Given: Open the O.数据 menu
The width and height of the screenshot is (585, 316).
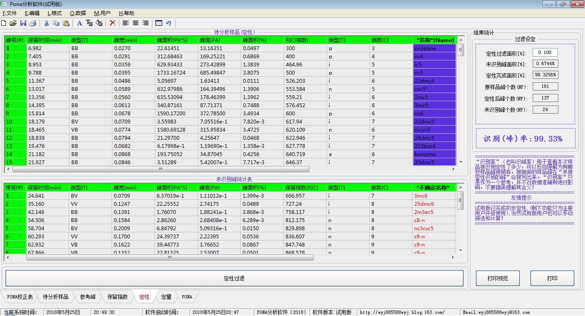Looking at the screenshot, I should 78,13.
